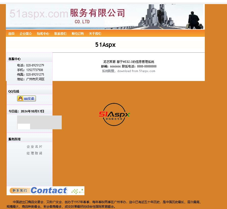Click the gray placeholder box under date
The height and width of the screenshot is (209, 227).
[39, 122]
